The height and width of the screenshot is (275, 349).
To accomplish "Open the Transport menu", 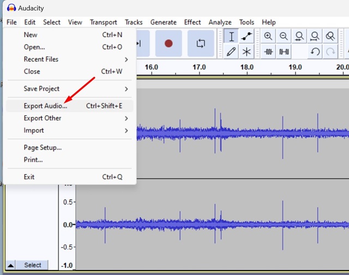I will (103, 22).
